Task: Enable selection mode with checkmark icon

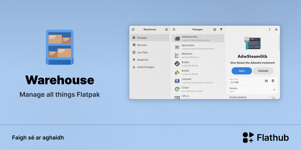Action: pos(215,29)
